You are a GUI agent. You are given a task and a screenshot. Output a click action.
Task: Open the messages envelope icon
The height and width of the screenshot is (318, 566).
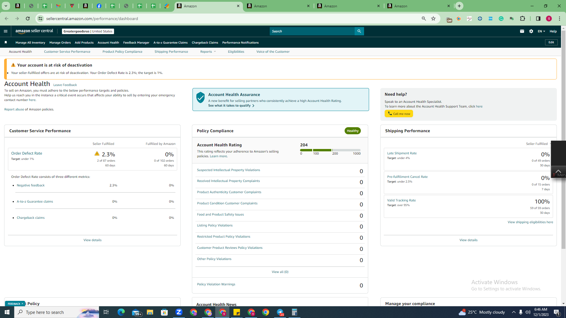(x=522, y=31)
